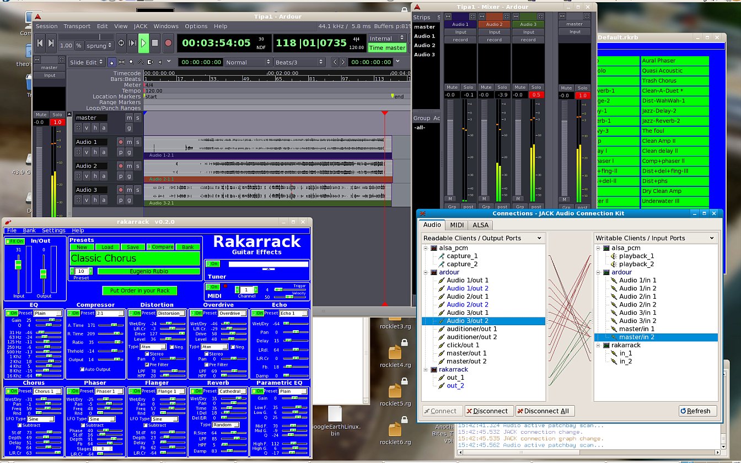
Task: Open the Normal snap mode dropdown
Action: click(248, 62)
